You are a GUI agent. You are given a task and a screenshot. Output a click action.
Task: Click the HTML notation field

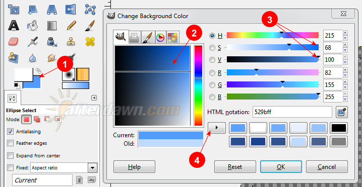292,112
